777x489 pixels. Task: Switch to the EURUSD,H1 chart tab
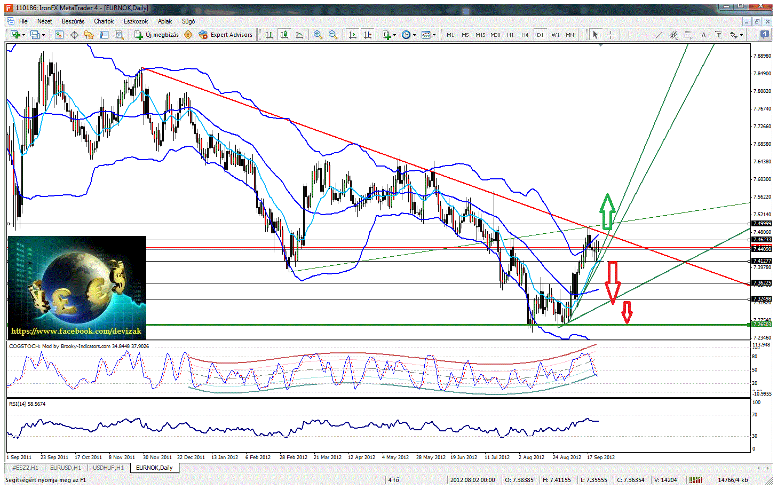(x=65, y=468)
